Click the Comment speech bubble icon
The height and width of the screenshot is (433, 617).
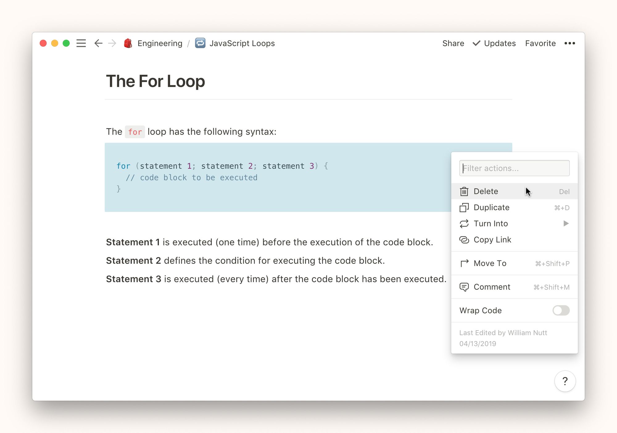(x=464, y=287)
